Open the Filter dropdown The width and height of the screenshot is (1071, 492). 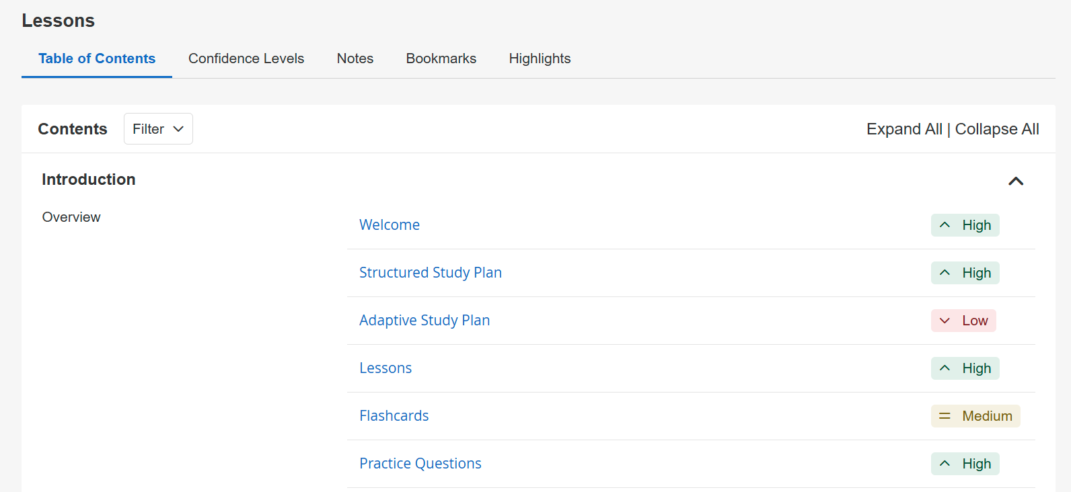[x=158, y=129]
